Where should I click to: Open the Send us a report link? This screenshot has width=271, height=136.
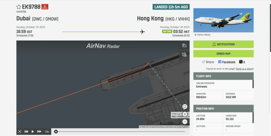(244, 69)
